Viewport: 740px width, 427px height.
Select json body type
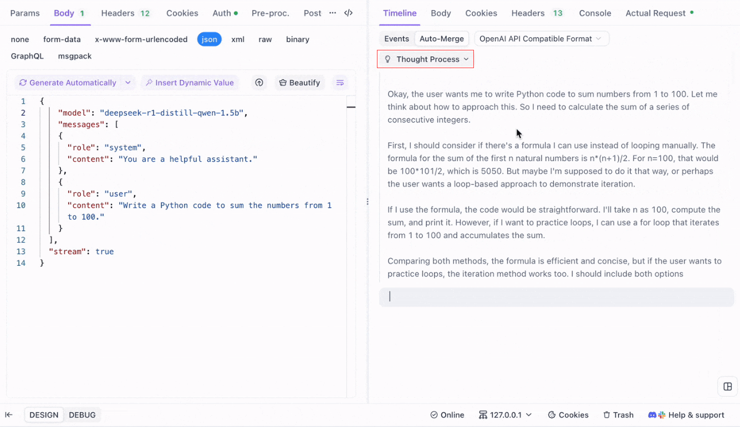pos(210,39)
